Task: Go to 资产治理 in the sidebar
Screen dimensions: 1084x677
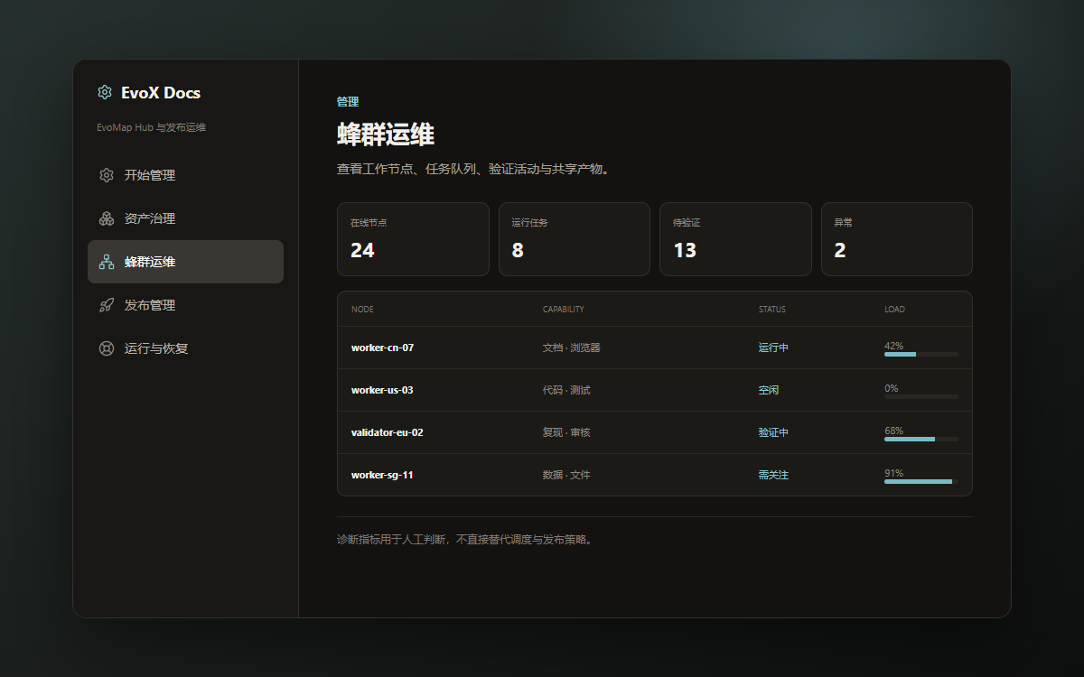Action: (x=185, y=218)
